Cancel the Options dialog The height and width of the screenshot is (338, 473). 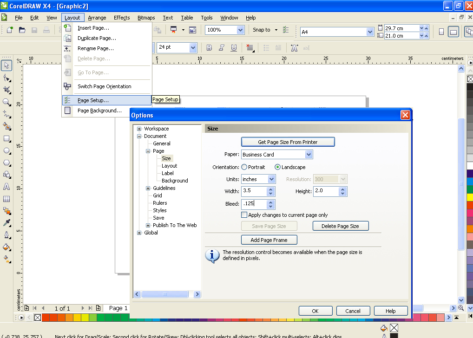(x=353, y=311)
